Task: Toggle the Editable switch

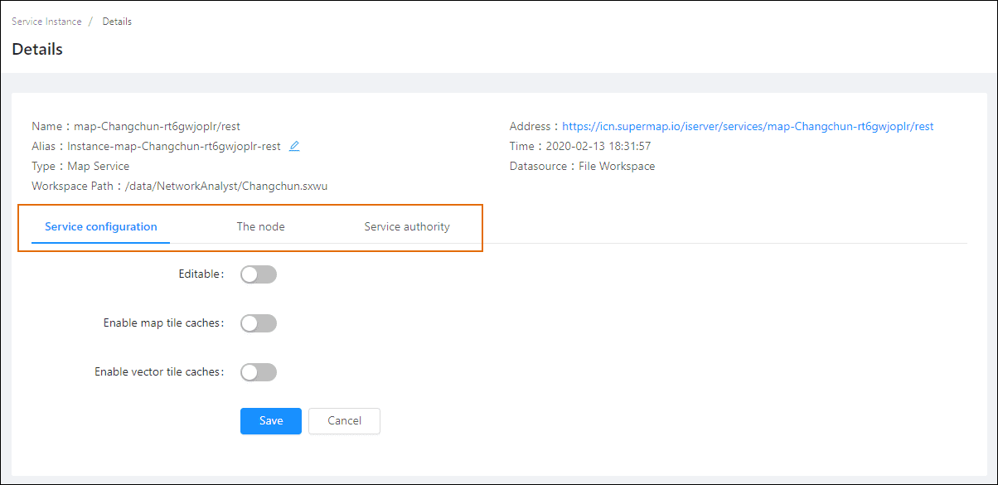Action: (258, 274)
